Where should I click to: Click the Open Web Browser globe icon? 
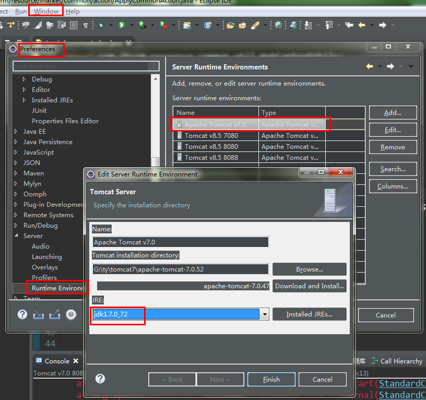pos(278,25)
